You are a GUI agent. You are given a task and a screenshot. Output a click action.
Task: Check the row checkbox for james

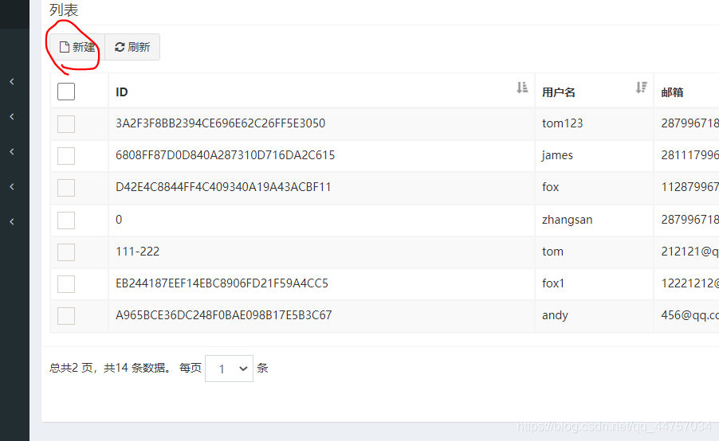point(66,156)
